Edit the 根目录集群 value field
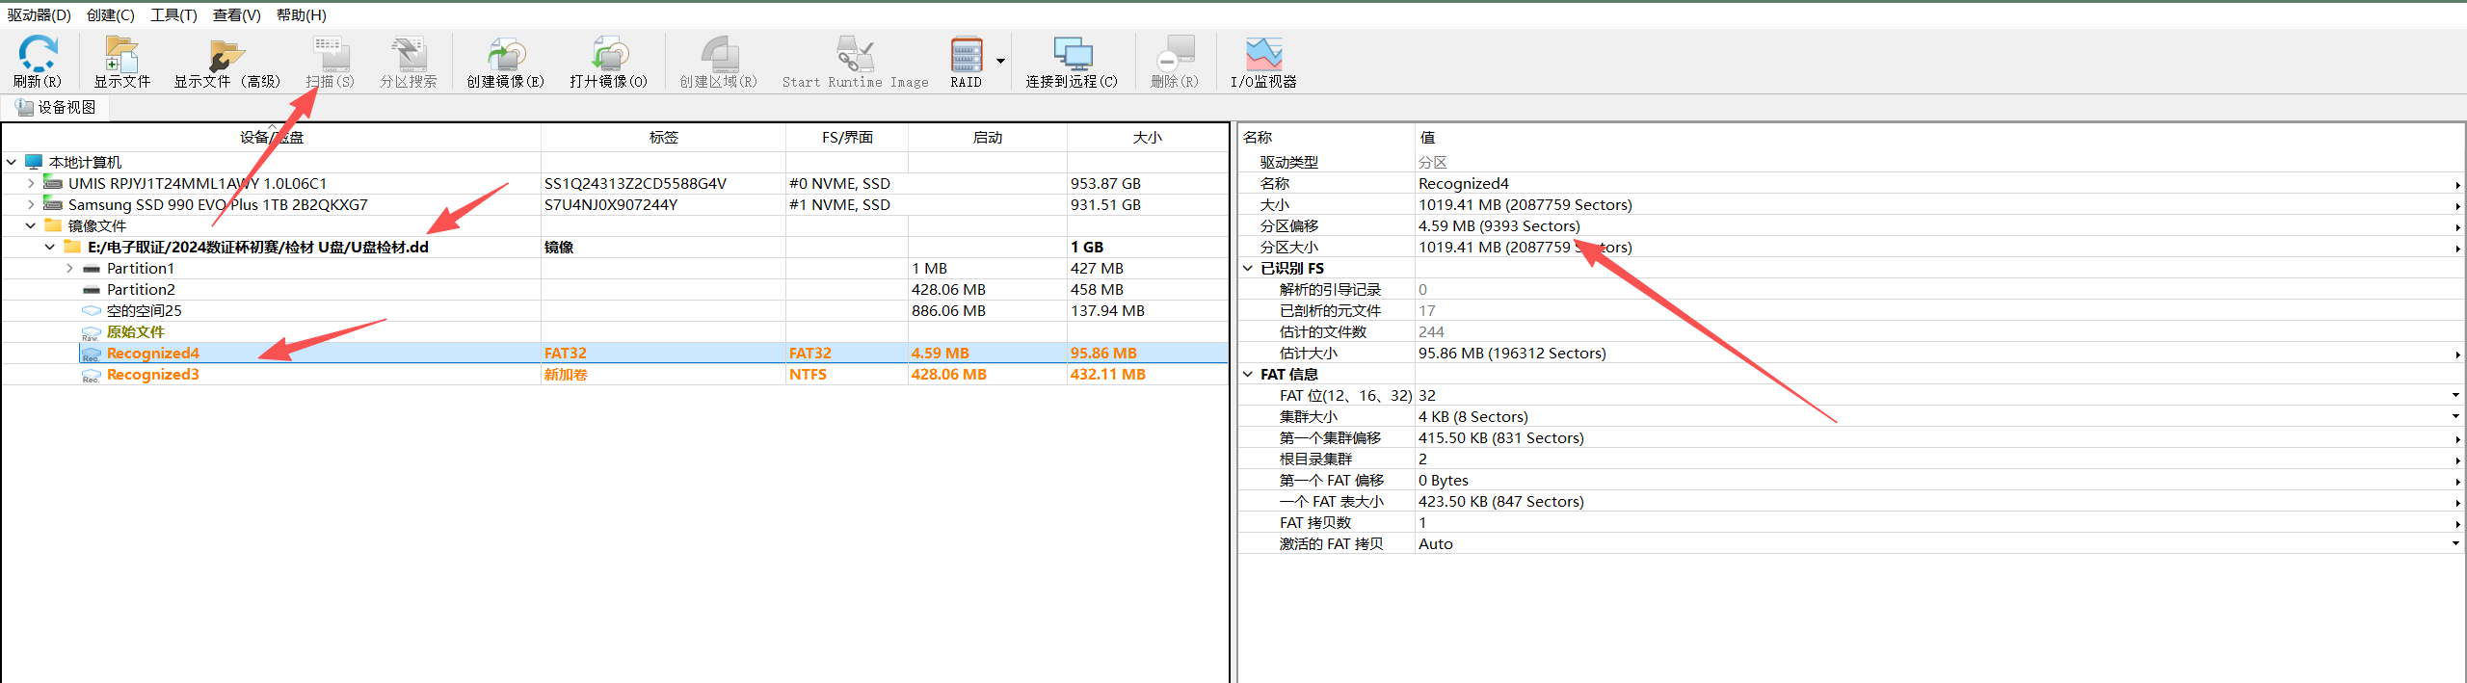2467x683 pixels. point(1939,459)
